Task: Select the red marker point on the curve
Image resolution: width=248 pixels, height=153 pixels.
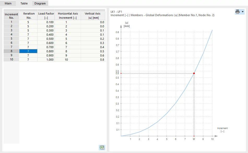Action: click(194, 73)
